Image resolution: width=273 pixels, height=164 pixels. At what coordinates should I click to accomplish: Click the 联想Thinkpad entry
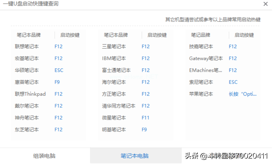(x=30, y=94)
